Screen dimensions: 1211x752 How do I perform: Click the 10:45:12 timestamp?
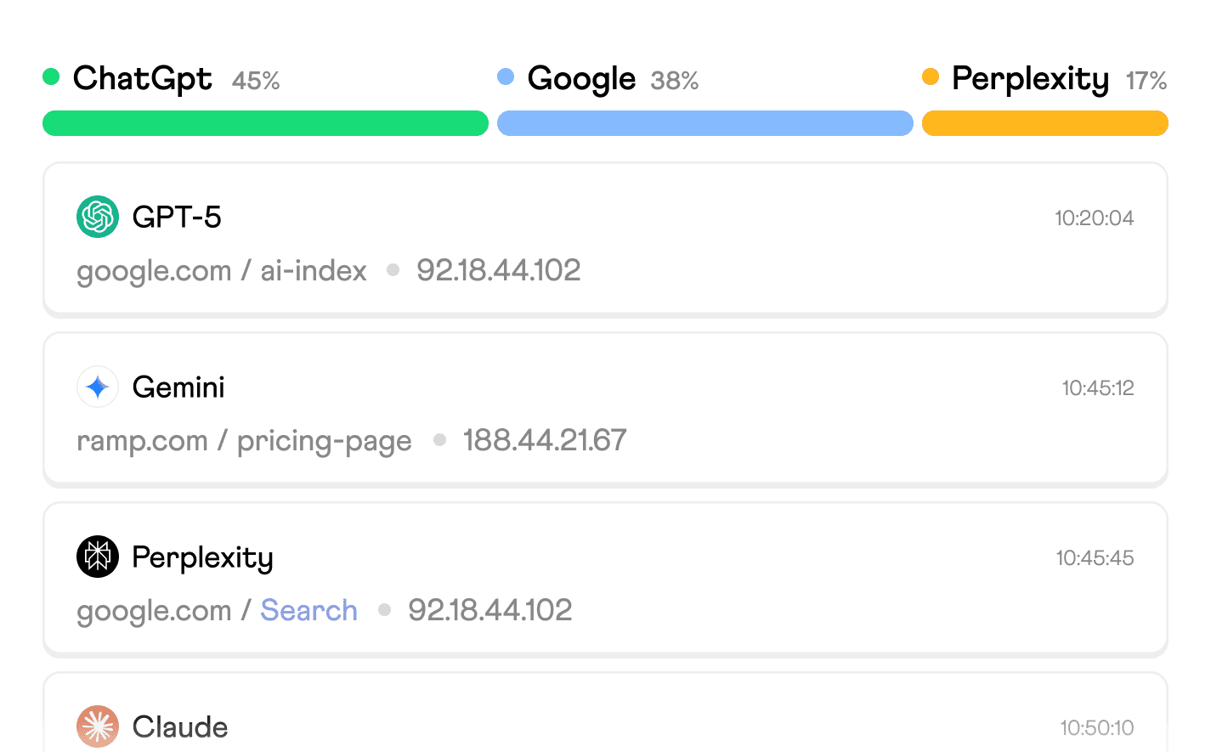click(1098, 388)
